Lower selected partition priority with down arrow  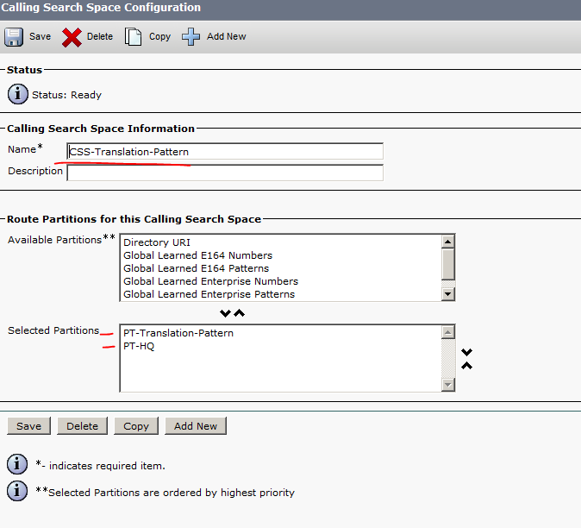coord(466,352)
